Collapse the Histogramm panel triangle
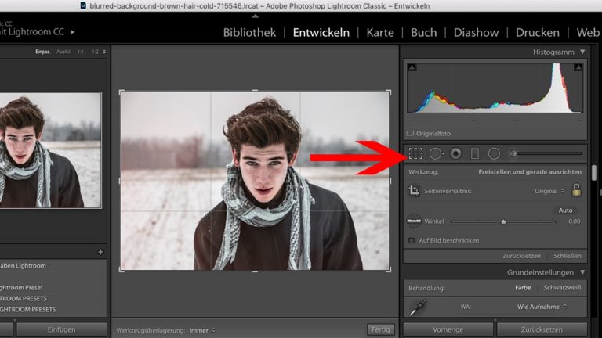 click(582, 52)
